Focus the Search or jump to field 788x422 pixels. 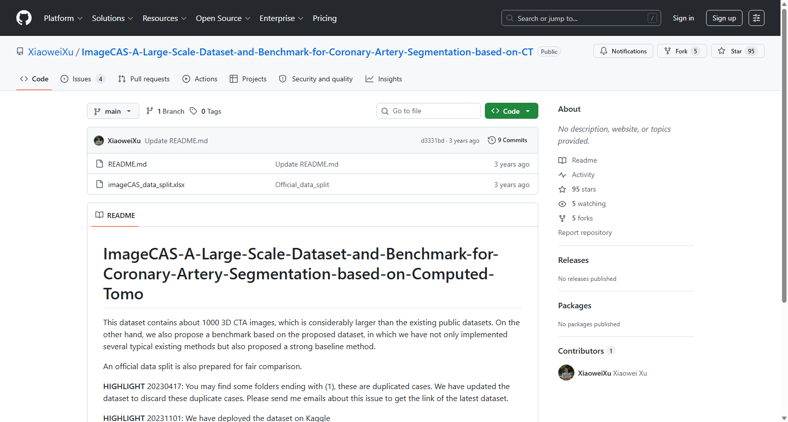(581, 18)
